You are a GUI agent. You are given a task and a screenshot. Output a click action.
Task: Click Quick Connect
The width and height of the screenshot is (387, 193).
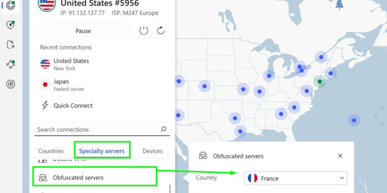pos(73,106)
